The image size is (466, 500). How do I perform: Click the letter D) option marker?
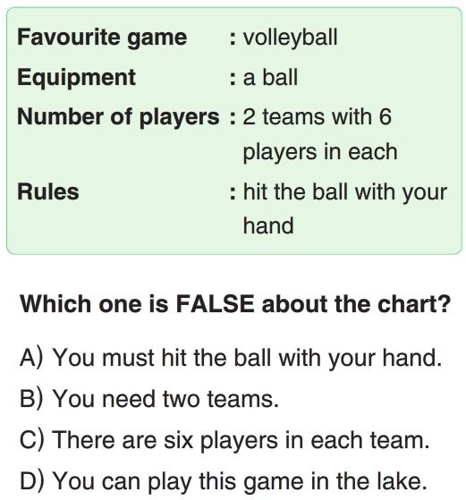pos(31,481)
